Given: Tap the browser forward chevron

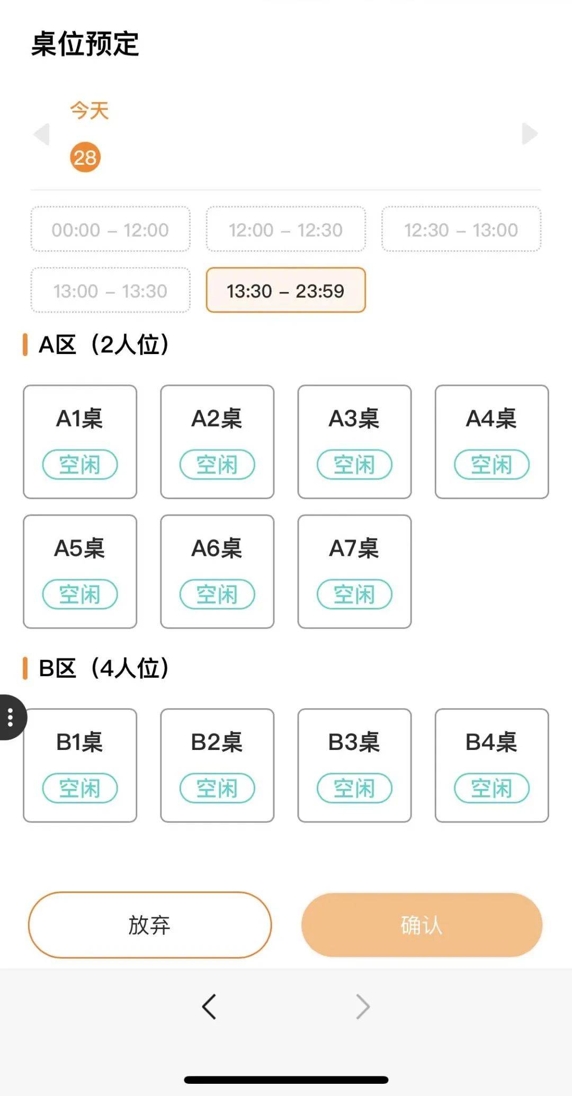Looking at the screenshot, I should pyautogui.click(x=363, y=1006).
